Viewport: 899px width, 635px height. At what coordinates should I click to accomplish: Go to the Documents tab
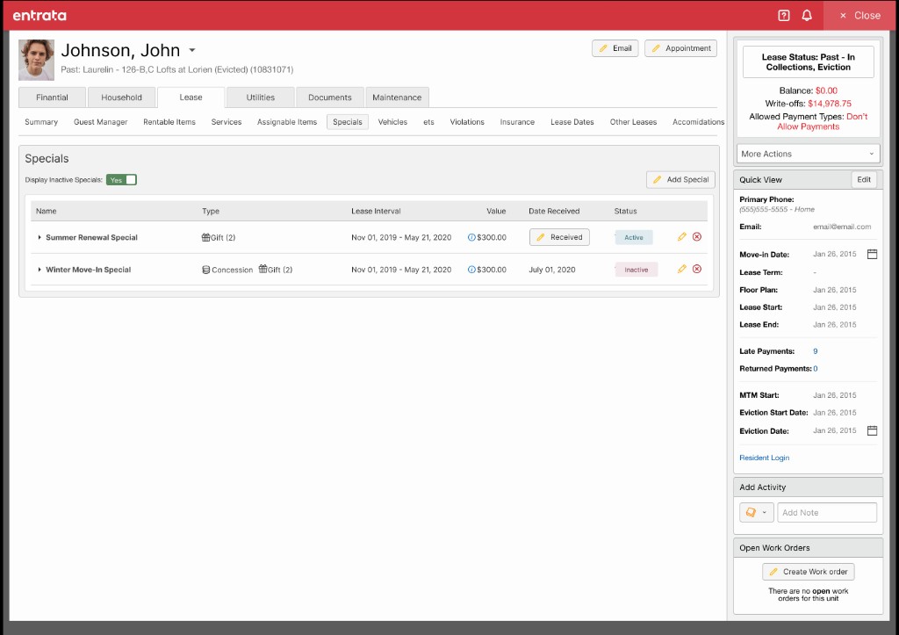point(330,97)
